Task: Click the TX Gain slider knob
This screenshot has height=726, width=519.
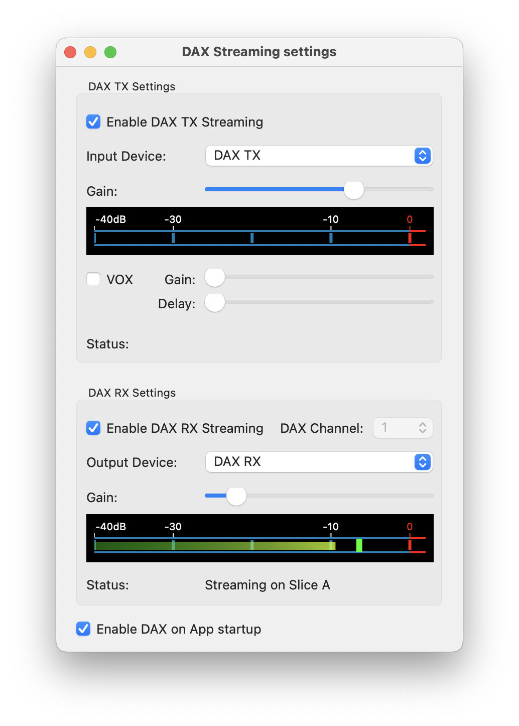Action: pos(354,189)
